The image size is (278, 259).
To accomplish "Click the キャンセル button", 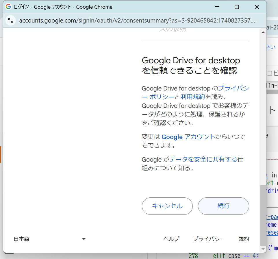I will click(x=167, y=206).
